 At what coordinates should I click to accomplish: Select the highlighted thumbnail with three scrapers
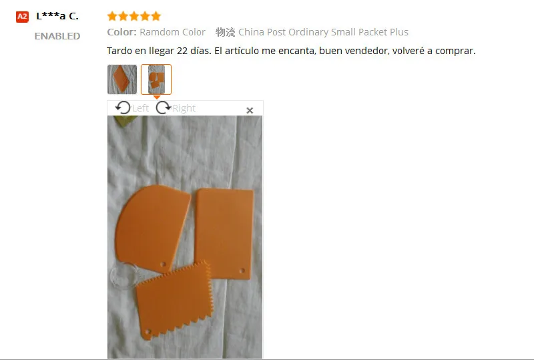pos(156,79)
